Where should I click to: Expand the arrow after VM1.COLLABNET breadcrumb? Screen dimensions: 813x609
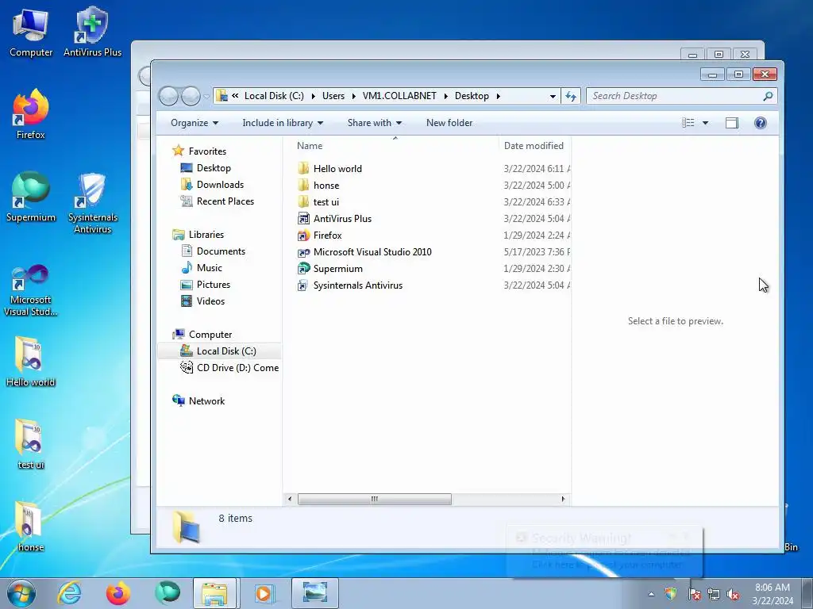[446, 96]
